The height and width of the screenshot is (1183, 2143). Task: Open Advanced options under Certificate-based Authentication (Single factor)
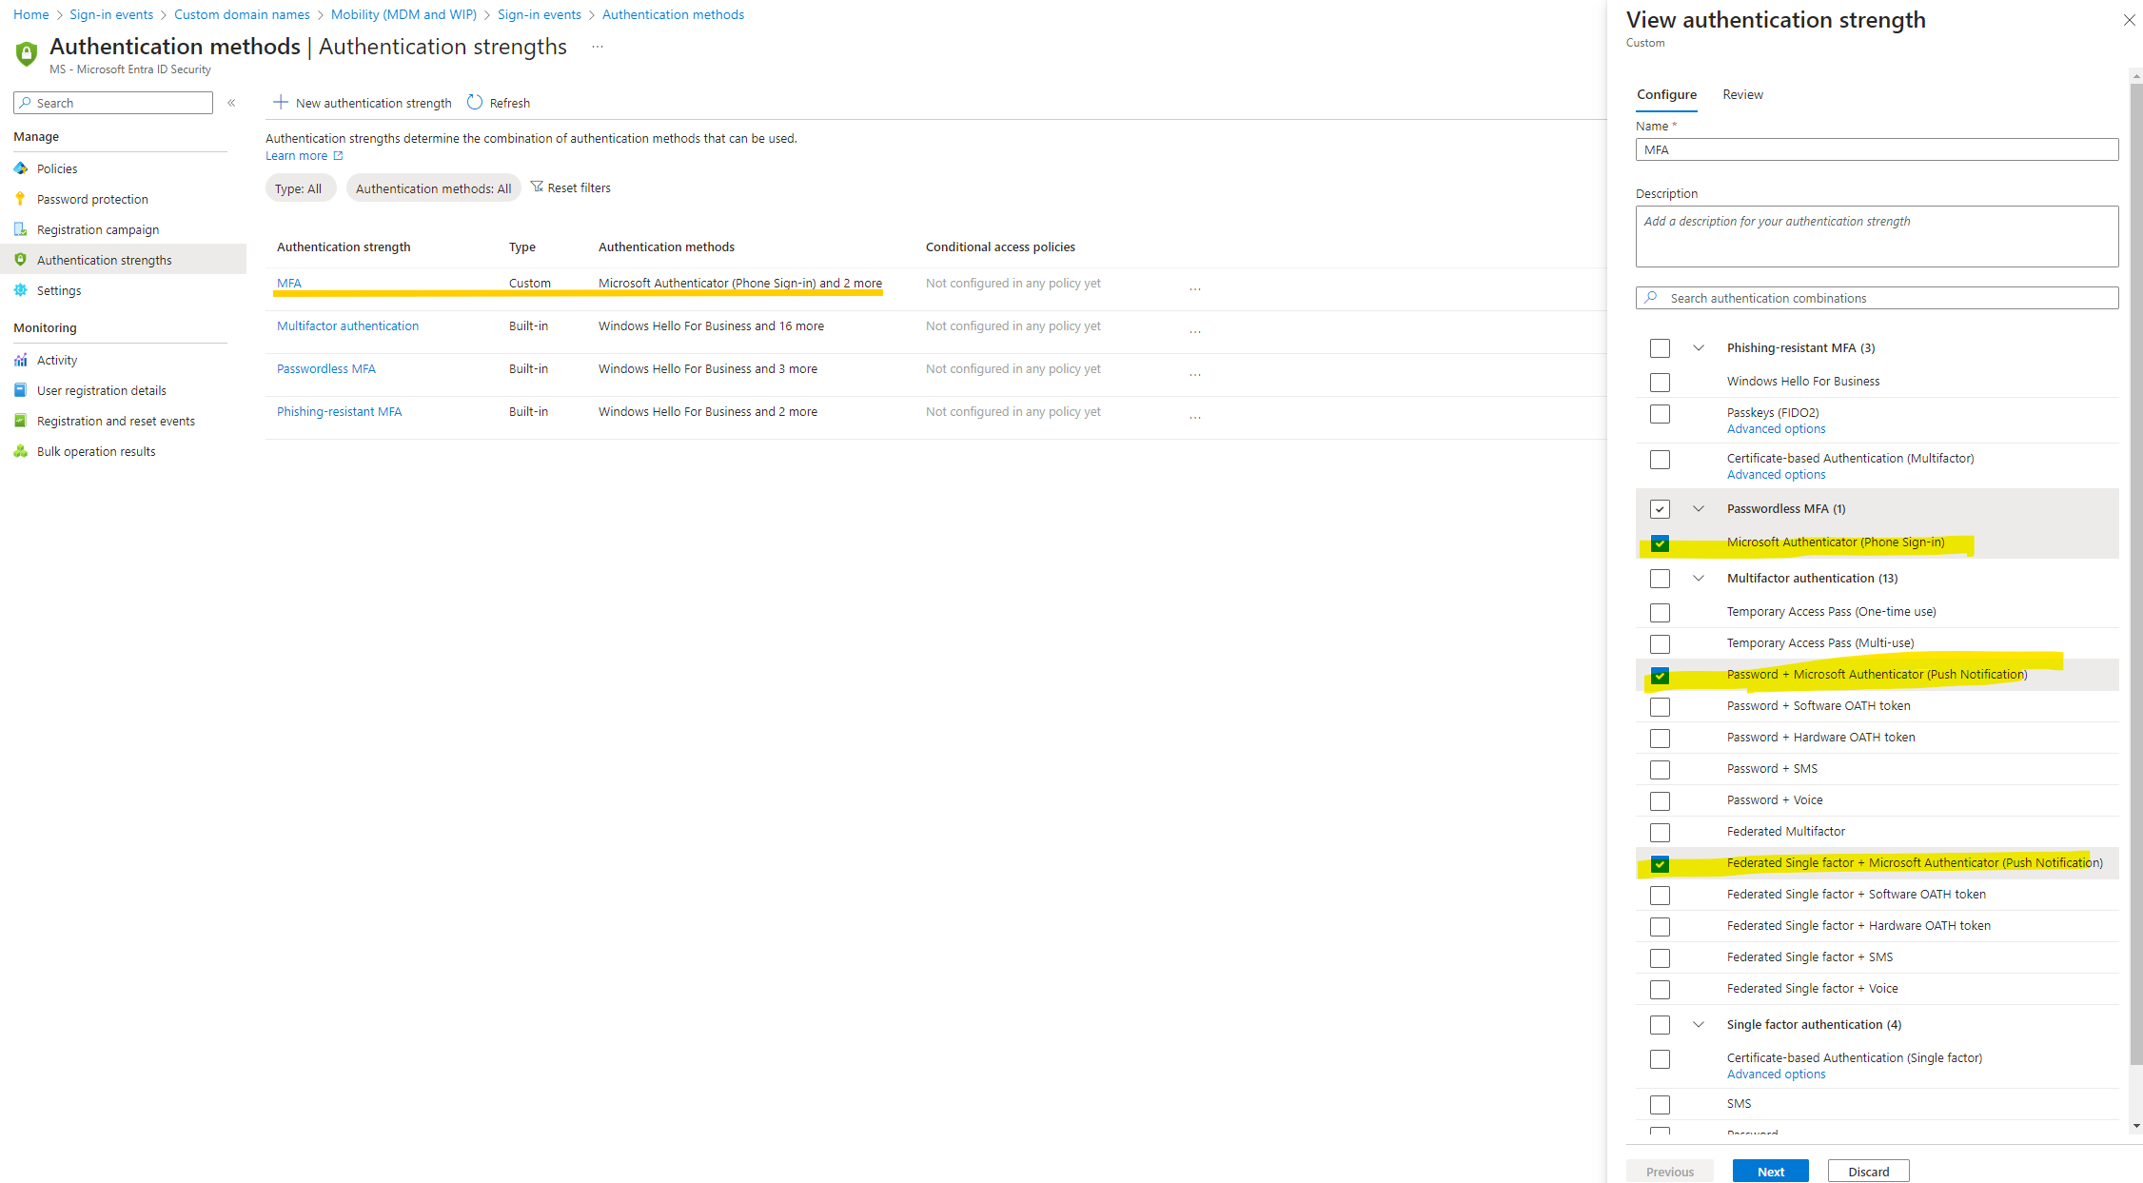tap(1776, 1075)
